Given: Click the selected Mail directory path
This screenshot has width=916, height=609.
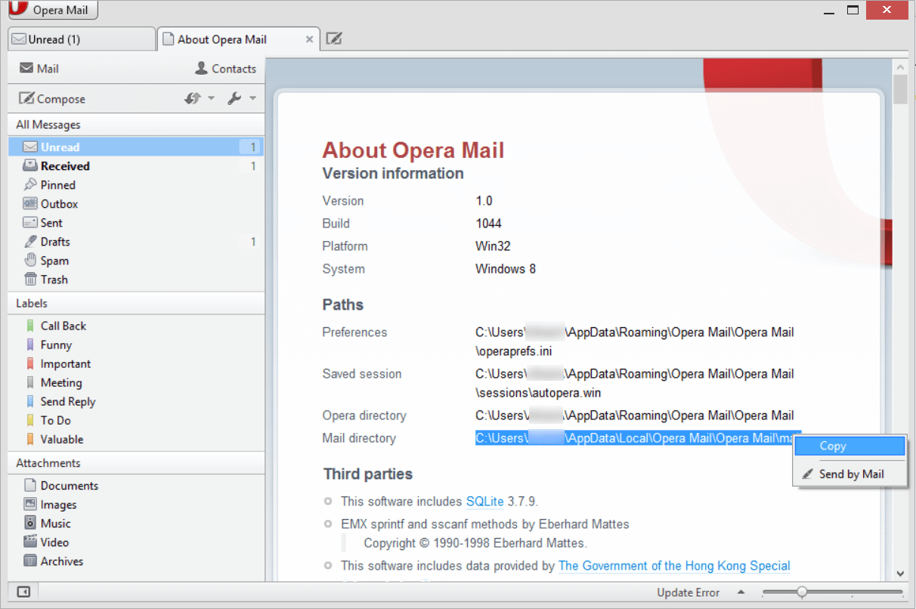Looking at the screenshot, I should 635,438.
